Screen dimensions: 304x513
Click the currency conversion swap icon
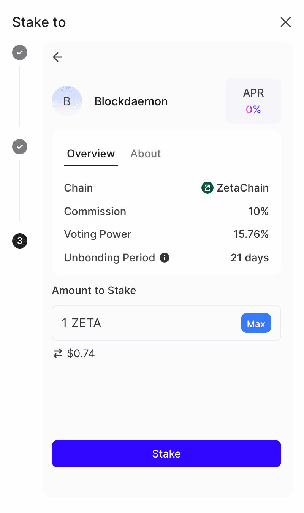(57, 353)
